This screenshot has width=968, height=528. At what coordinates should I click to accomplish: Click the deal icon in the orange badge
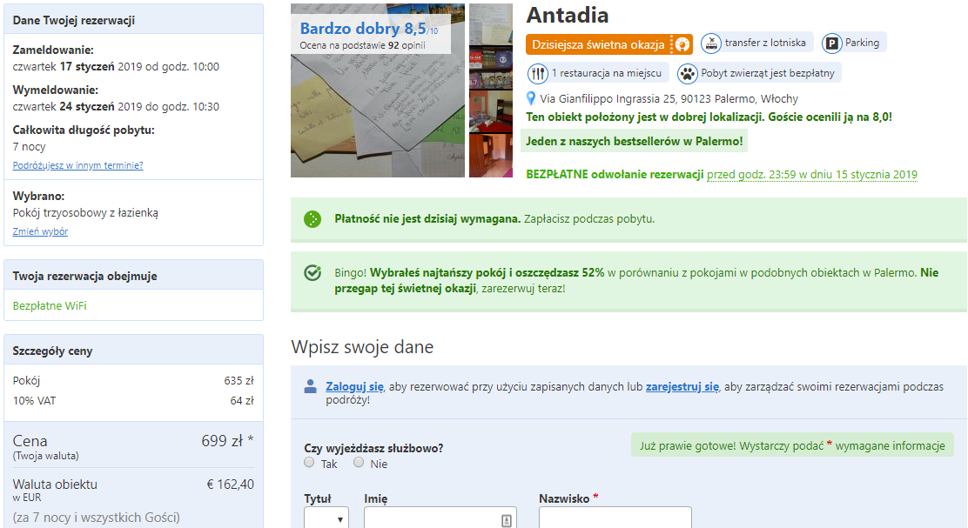pyautogui.click(x=682, y=44)
